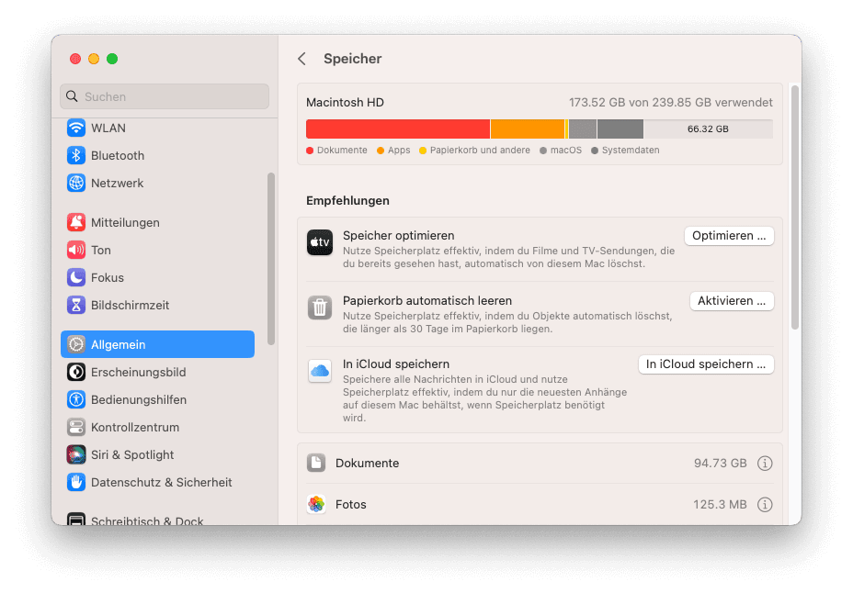Open Netzwerk globe icon
The width and height of the screenshot is (853, 593).
[x=76, y=184]
